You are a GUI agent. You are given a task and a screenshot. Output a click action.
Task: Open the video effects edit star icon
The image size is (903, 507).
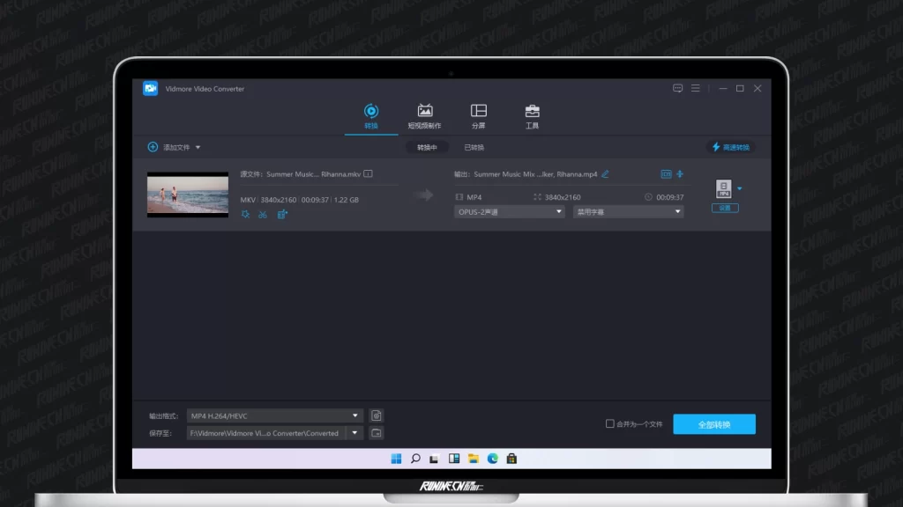click(x=245, y=215)
